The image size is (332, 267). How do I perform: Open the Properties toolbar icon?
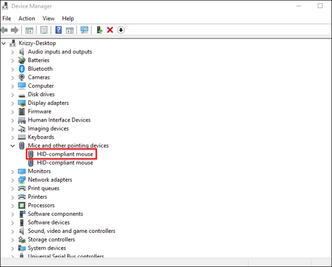(44, 30)
